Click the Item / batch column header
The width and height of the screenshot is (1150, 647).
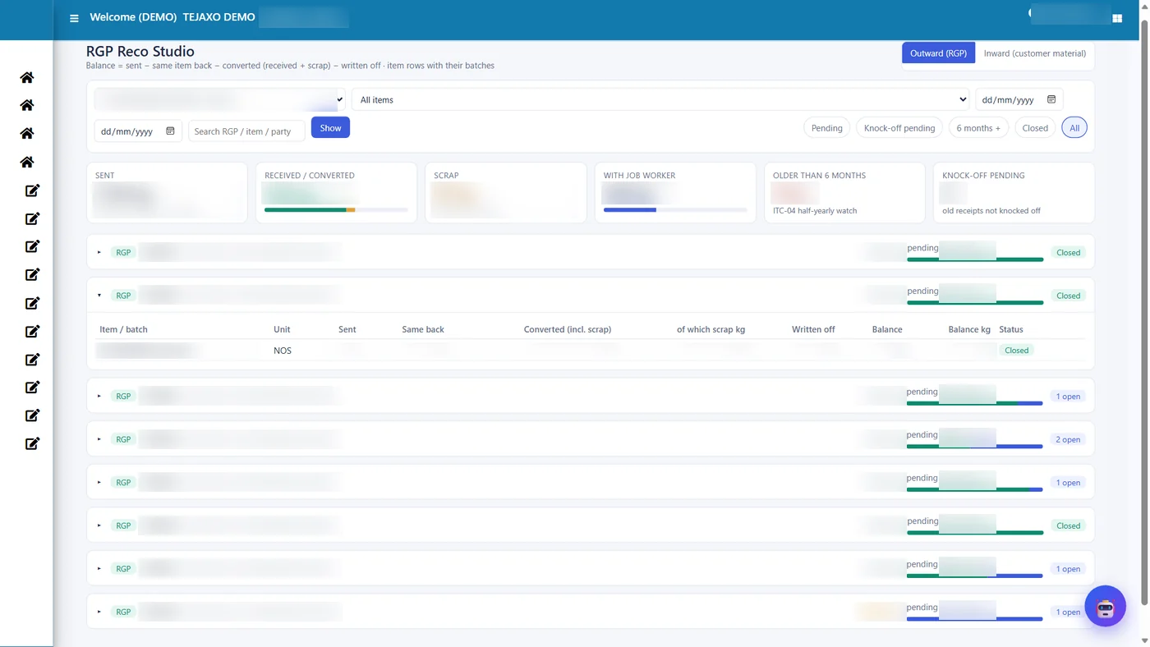point(123,329)
